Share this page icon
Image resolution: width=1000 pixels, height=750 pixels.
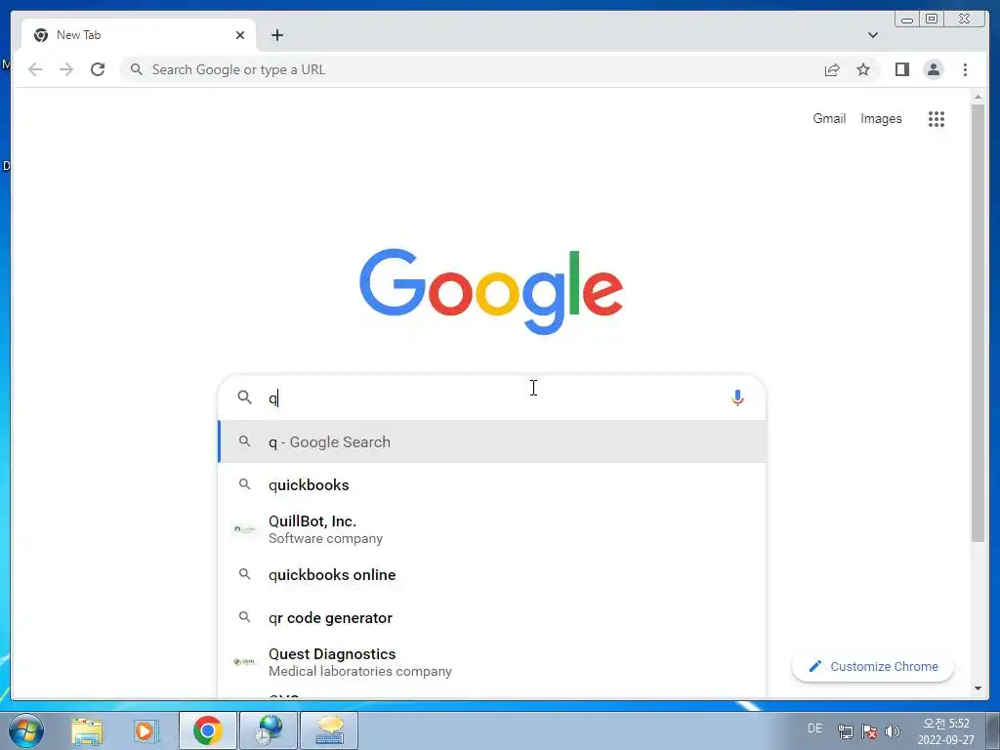[x=832, y=69]
